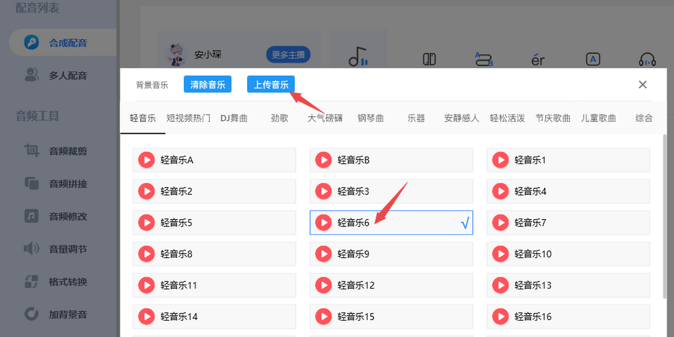Image resolution: width=674 pixels, height=337 pixels.
Task: Click the background music note icon
Action: (x=358, y=56)
